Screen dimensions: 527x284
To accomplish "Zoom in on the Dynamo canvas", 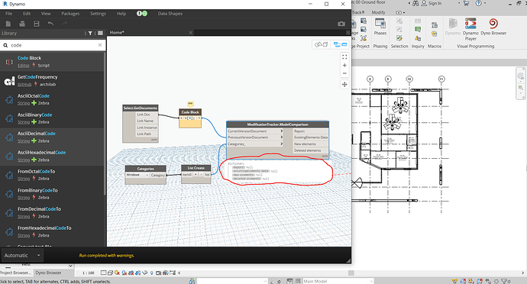I will point(344,65).
